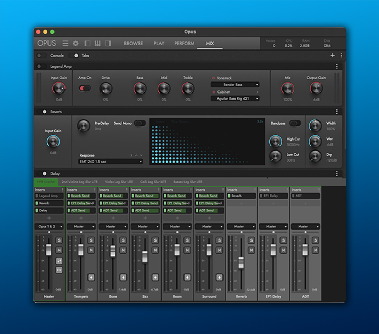Solo the Reverb bus channel
This screenshot has height=334, width=379.
pyautogui.click(x=251, y=240)
